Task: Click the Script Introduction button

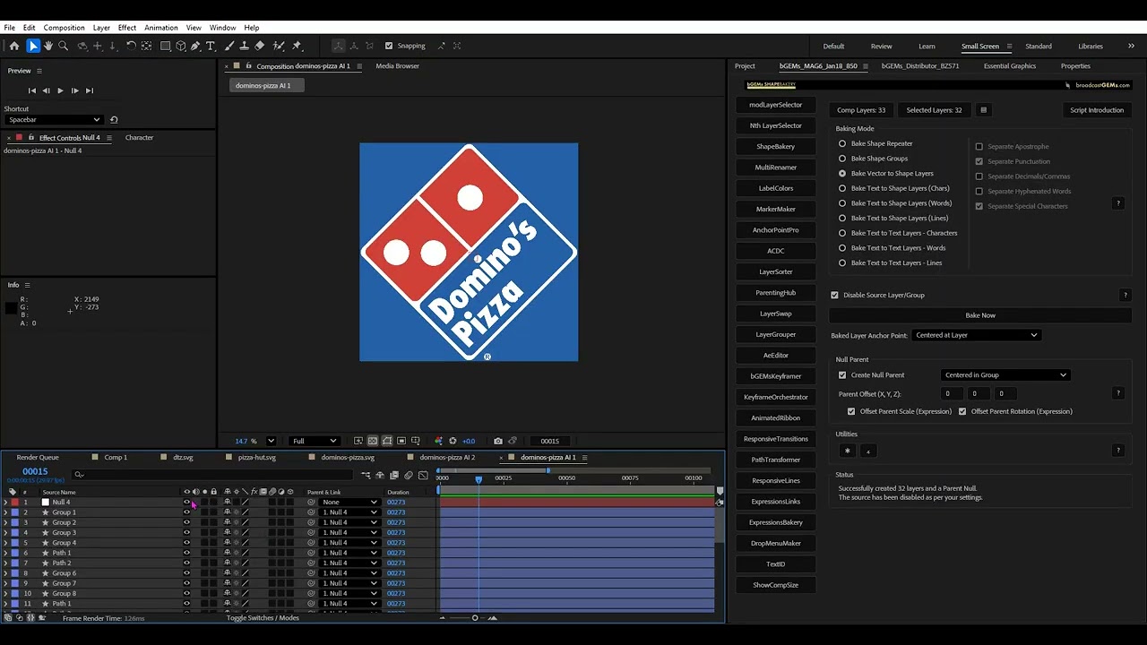Action: 1097,110
